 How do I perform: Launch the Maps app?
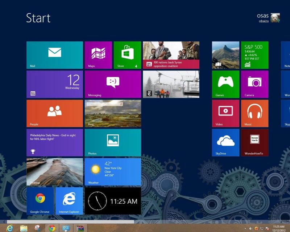point(98,54)
